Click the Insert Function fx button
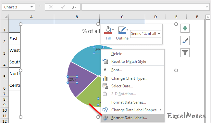 coord(74,7)
